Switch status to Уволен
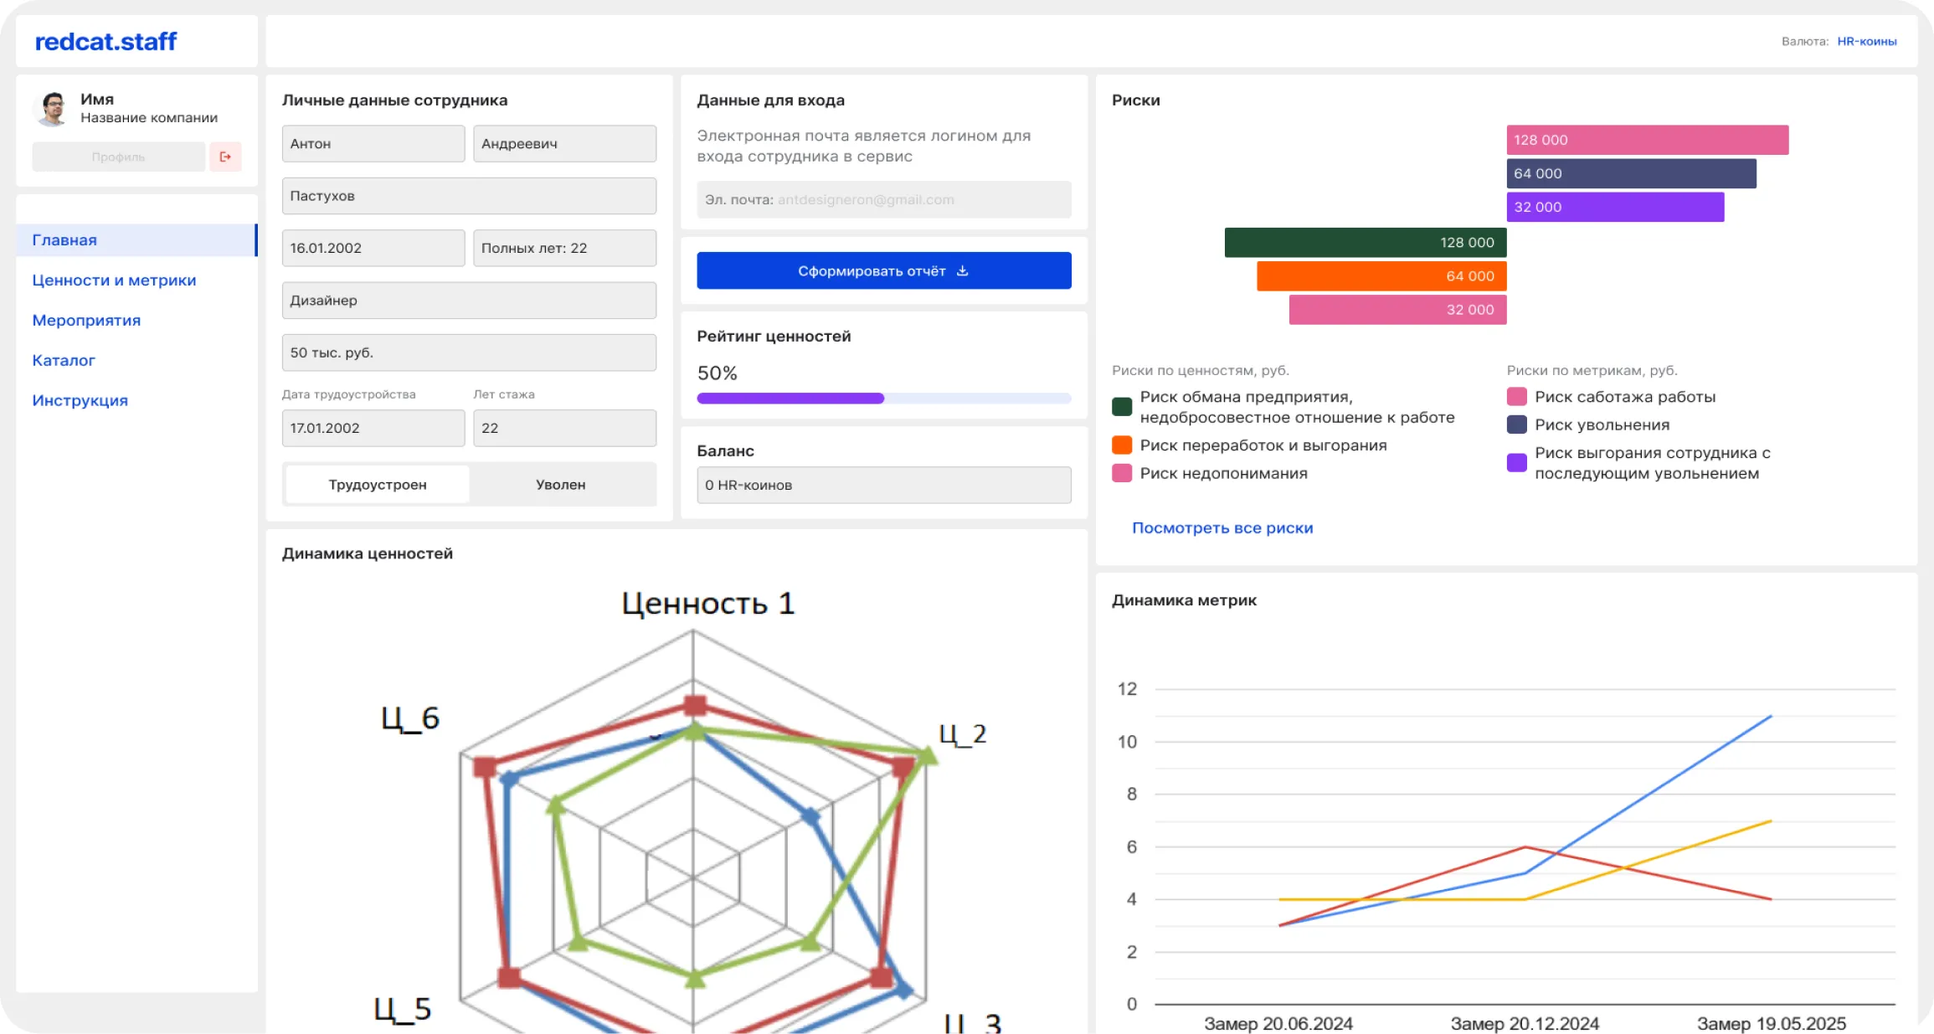This screenshot has height=1034, width=1934. coord(560,485)
